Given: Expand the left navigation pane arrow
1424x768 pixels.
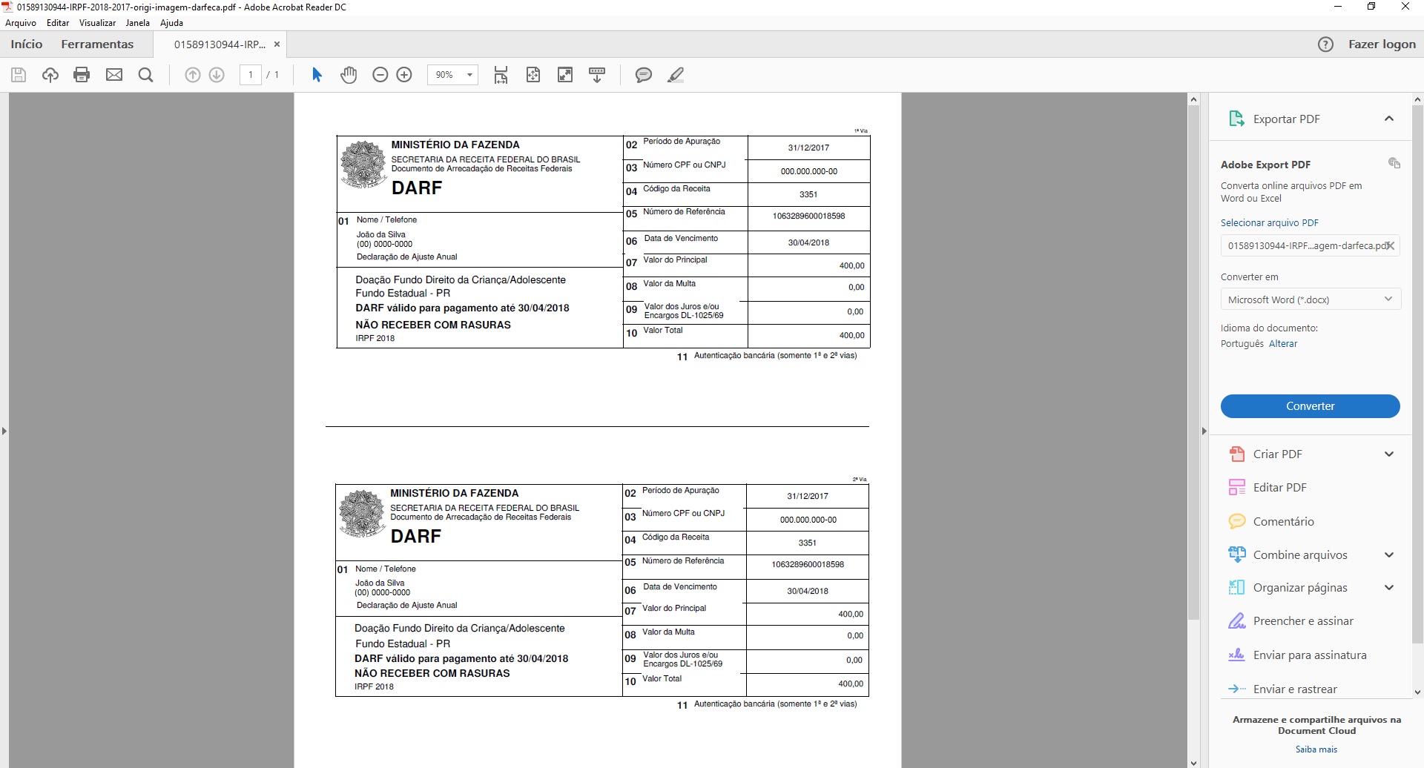Looking at the screenshot, I should coord(4,431).
